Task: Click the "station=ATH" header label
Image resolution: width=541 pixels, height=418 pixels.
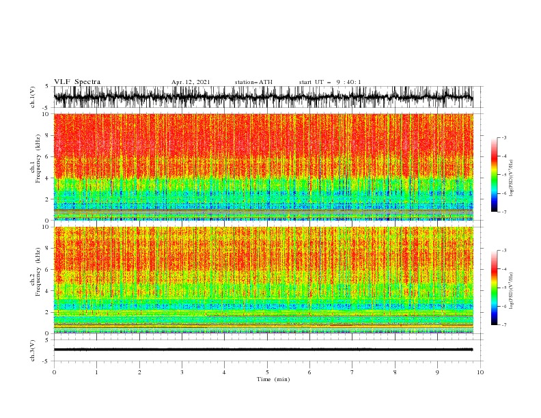Action: [x=253, y=82]
